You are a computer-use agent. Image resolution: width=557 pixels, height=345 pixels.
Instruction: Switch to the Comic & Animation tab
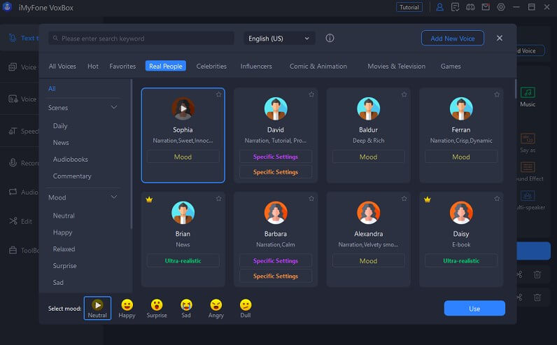(x=318, y=66)
